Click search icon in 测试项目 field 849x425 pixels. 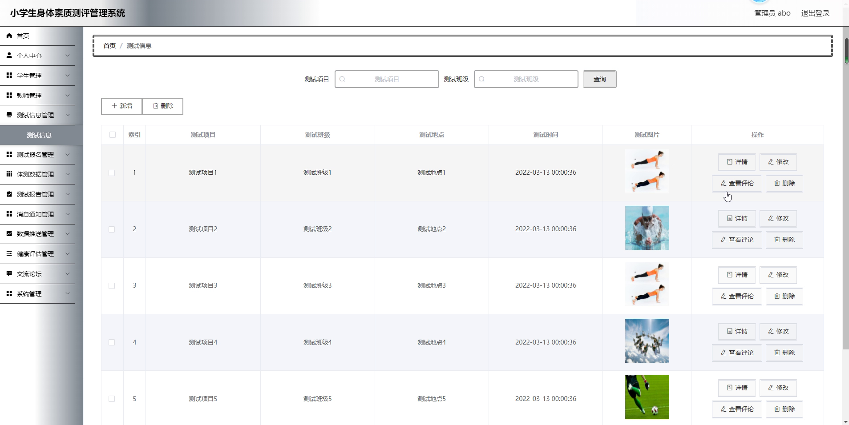tap(342, 79)
